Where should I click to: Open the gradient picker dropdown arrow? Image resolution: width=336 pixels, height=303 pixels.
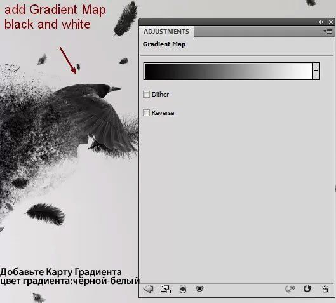pos(316,71)
